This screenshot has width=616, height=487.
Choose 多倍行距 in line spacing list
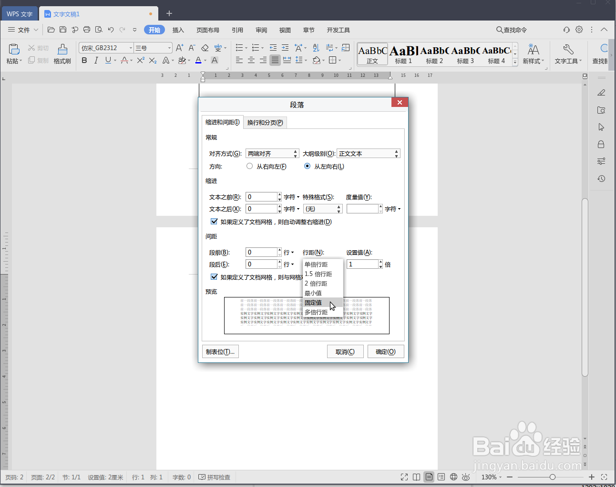point(323,312)
